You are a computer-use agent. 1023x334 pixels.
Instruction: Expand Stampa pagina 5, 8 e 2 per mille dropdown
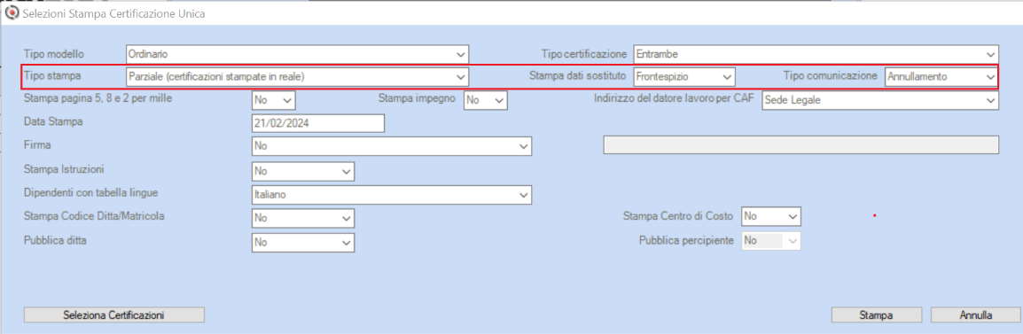pos(273,100)
